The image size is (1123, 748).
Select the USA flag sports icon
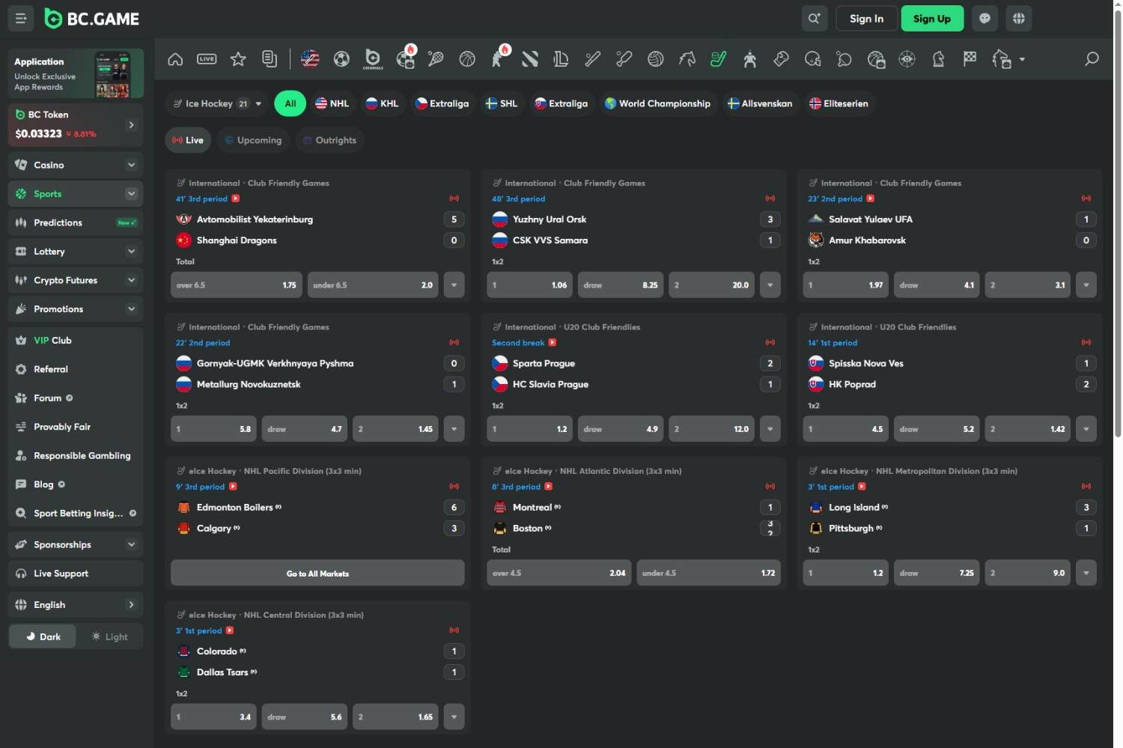click(310, 59)
